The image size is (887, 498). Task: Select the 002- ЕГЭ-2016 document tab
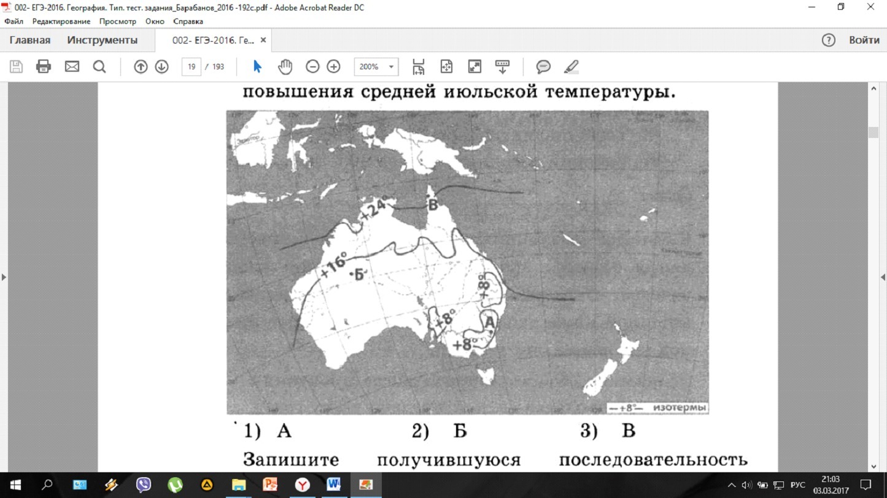[212, 40]
